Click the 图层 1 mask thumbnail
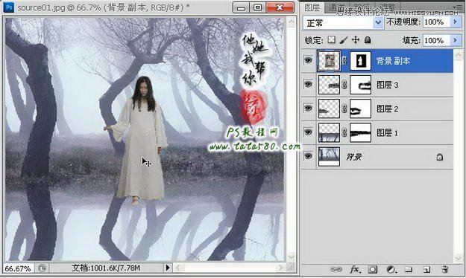The image size is (466, 278). point(360,132)
